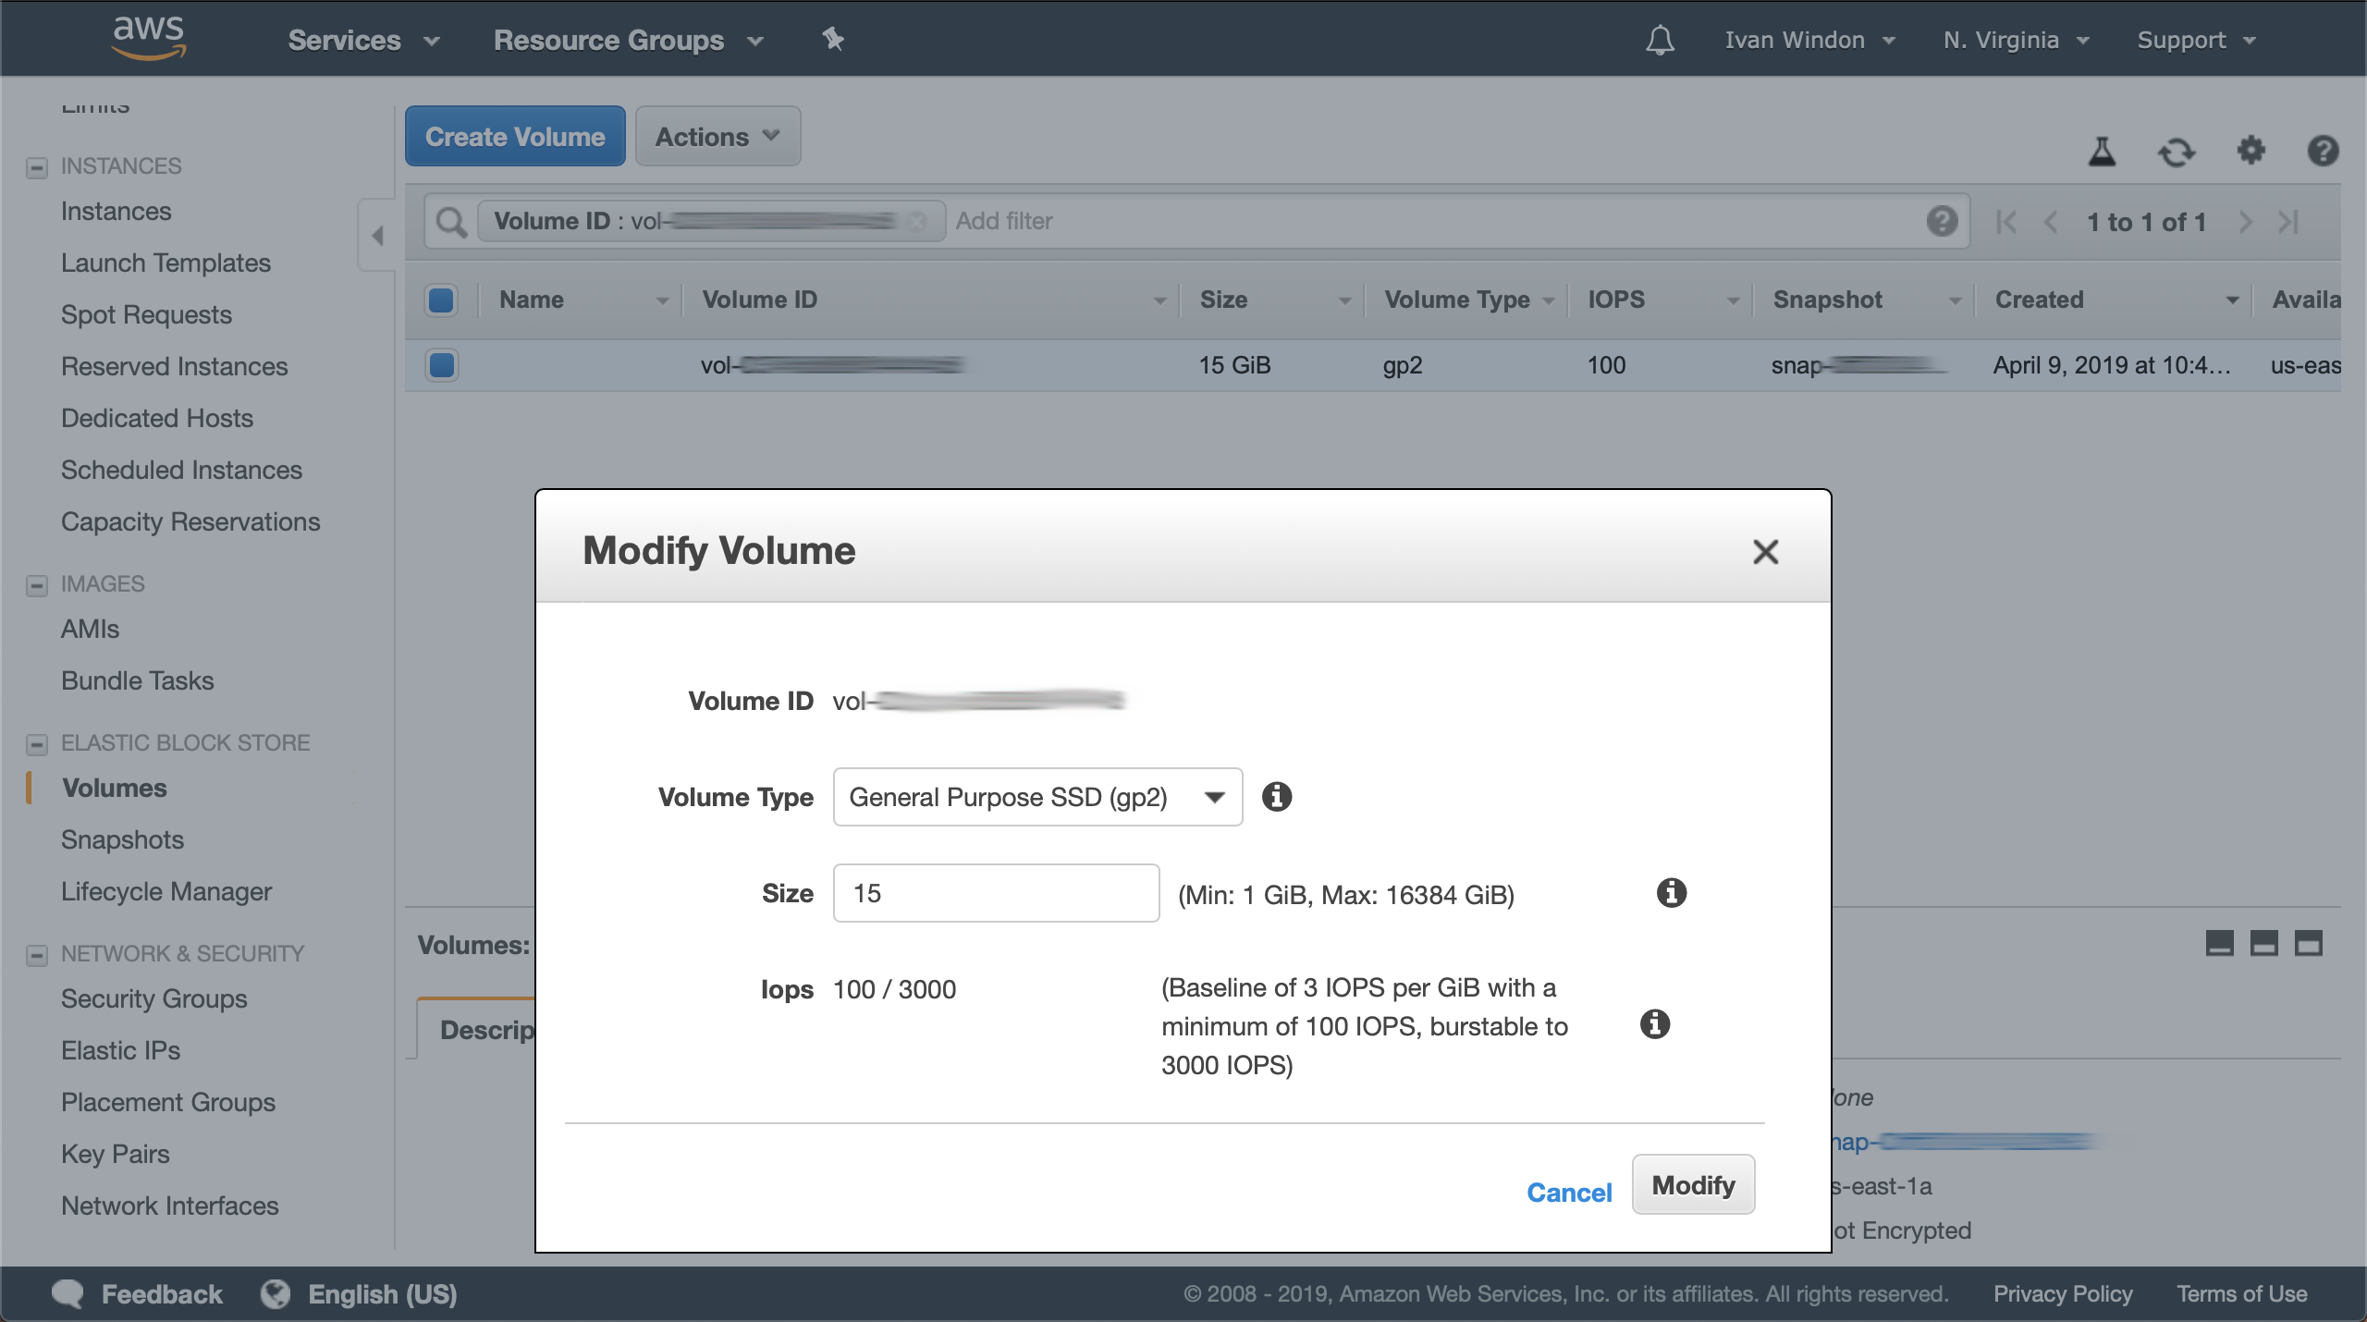
Task: Refresh the volumes list
Action: coord(2177,151)
